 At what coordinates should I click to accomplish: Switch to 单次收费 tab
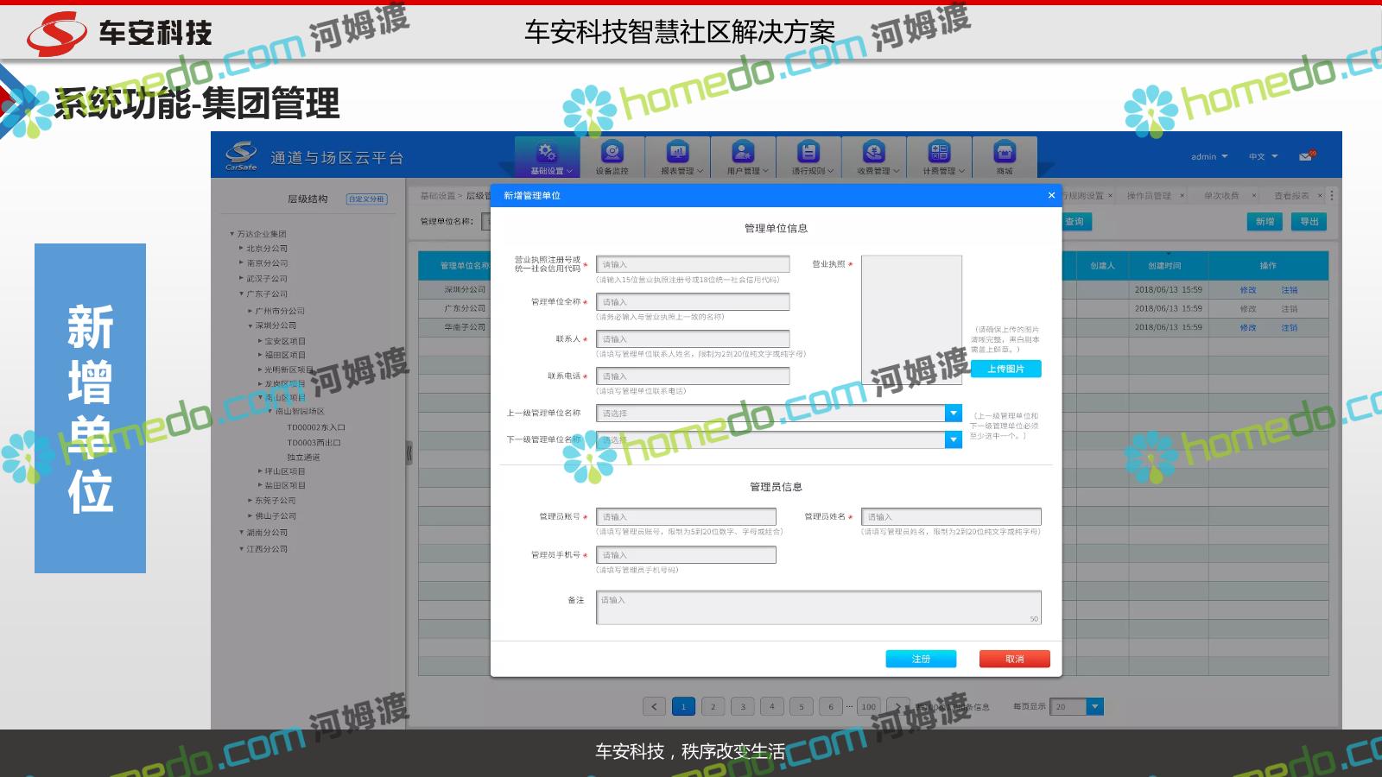click(x=1221, y=196)
